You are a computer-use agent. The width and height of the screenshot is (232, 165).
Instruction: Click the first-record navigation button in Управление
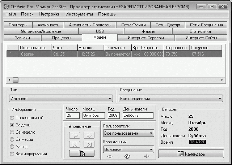coord(74,144)
